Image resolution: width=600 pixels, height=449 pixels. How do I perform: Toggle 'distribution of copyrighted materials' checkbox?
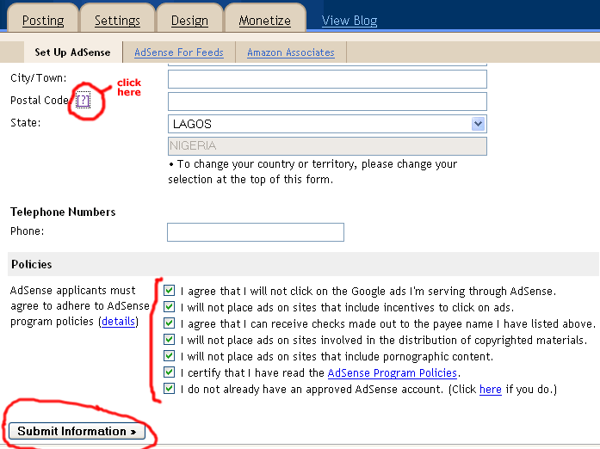tap(169, 340)
